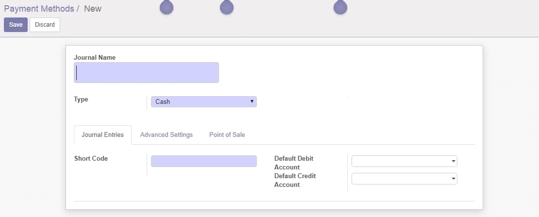539x217 pixels.
Task: Click the leftmost purple droplet tip marker
Action: click(167, 7)
